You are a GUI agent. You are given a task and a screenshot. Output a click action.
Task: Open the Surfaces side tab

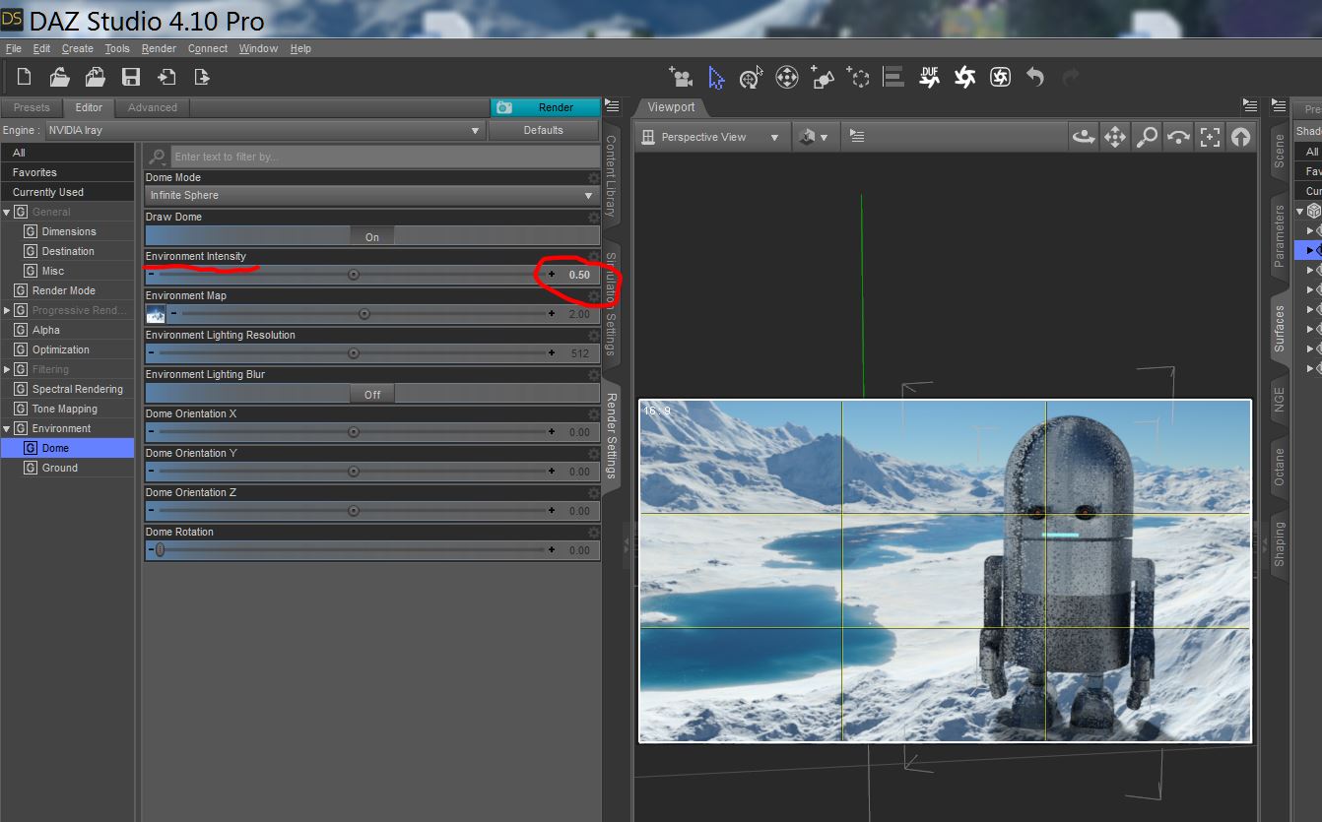point(1279,329)
